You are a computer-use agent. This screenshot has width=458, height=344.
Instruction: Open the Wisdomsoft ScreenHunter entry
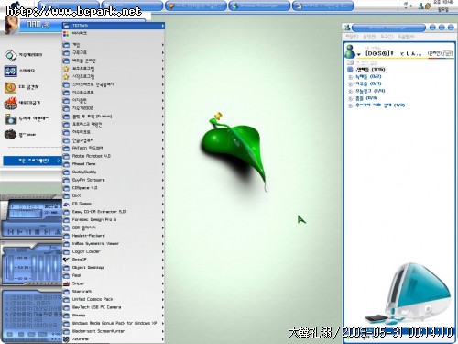click(114, 331)
